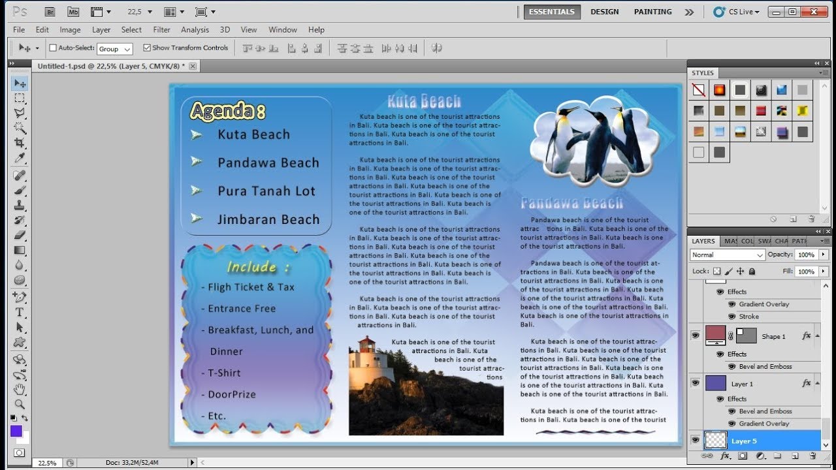Select the Healing Brush tool

(20, 176)
